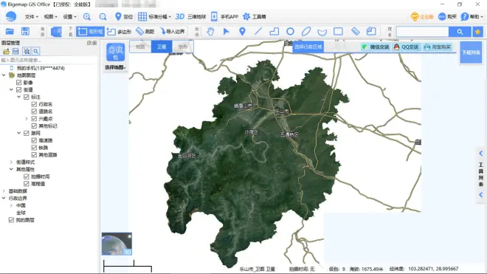Click 导入边界 import boundary

click(173, 32)
